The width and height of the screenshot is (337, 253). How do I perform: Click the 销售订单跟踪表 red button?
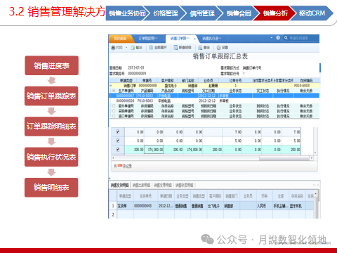[51, 96]
